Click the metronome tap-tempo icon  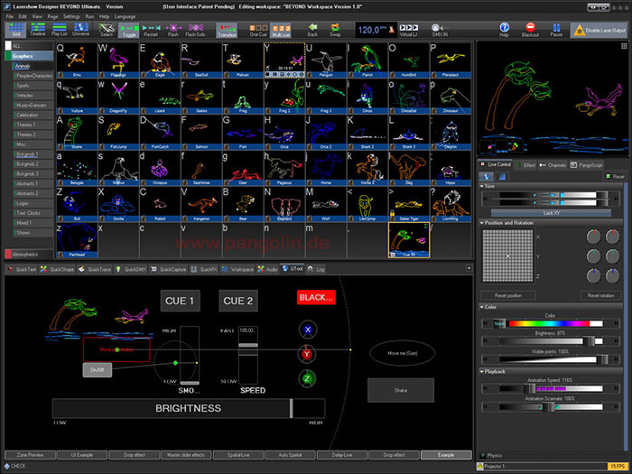(x=391, y=30)
